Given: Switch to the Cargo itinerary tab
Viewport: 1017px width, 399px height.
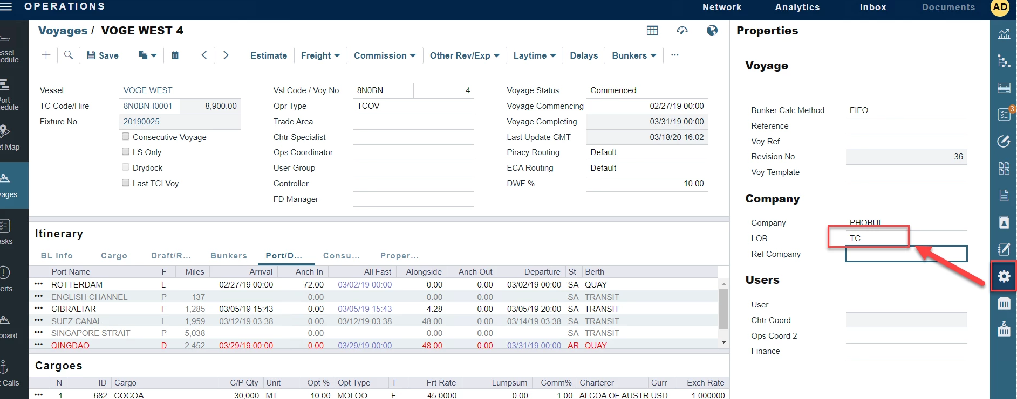Looking at the screenshot, I should [x=114, y=256].
